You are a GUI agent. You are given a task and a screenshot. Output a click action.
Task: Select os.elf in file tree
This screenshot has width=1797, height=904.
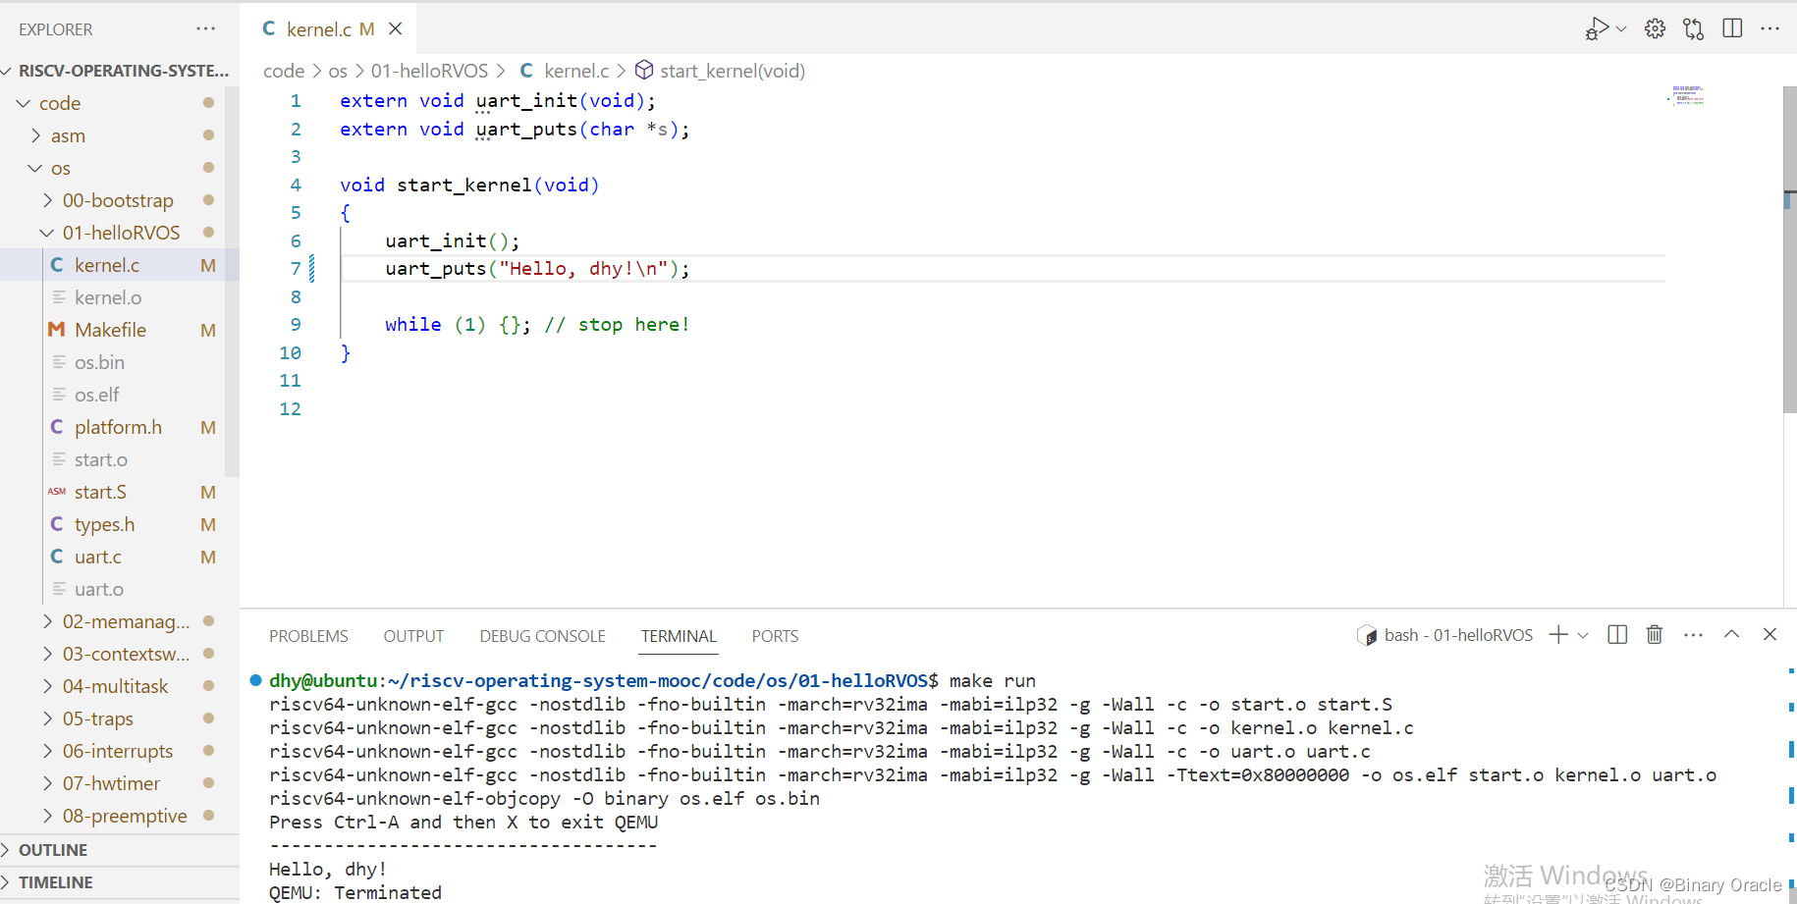coord(120,395)
